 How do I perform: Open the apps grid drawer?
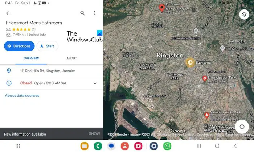[x=18, y=146]
